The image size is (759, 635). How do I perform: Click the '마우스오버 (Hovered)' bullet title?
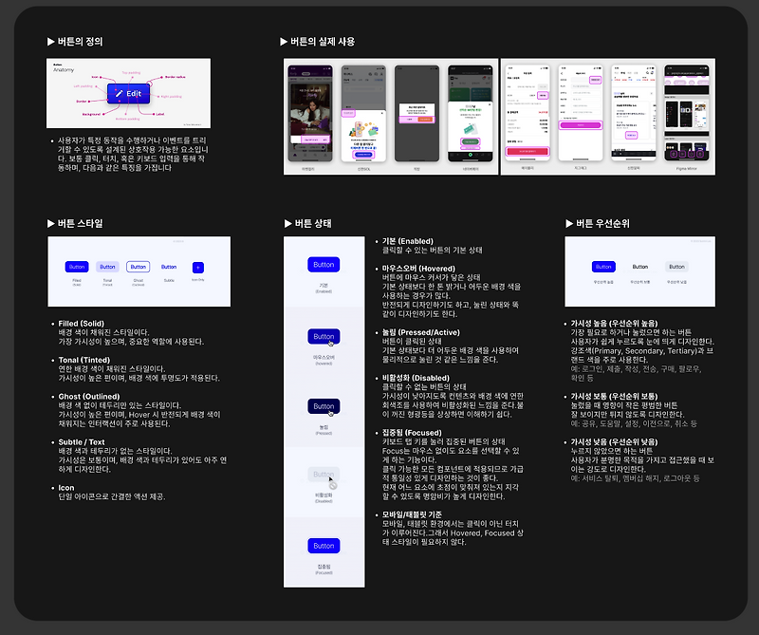click(x=418, y=269)
